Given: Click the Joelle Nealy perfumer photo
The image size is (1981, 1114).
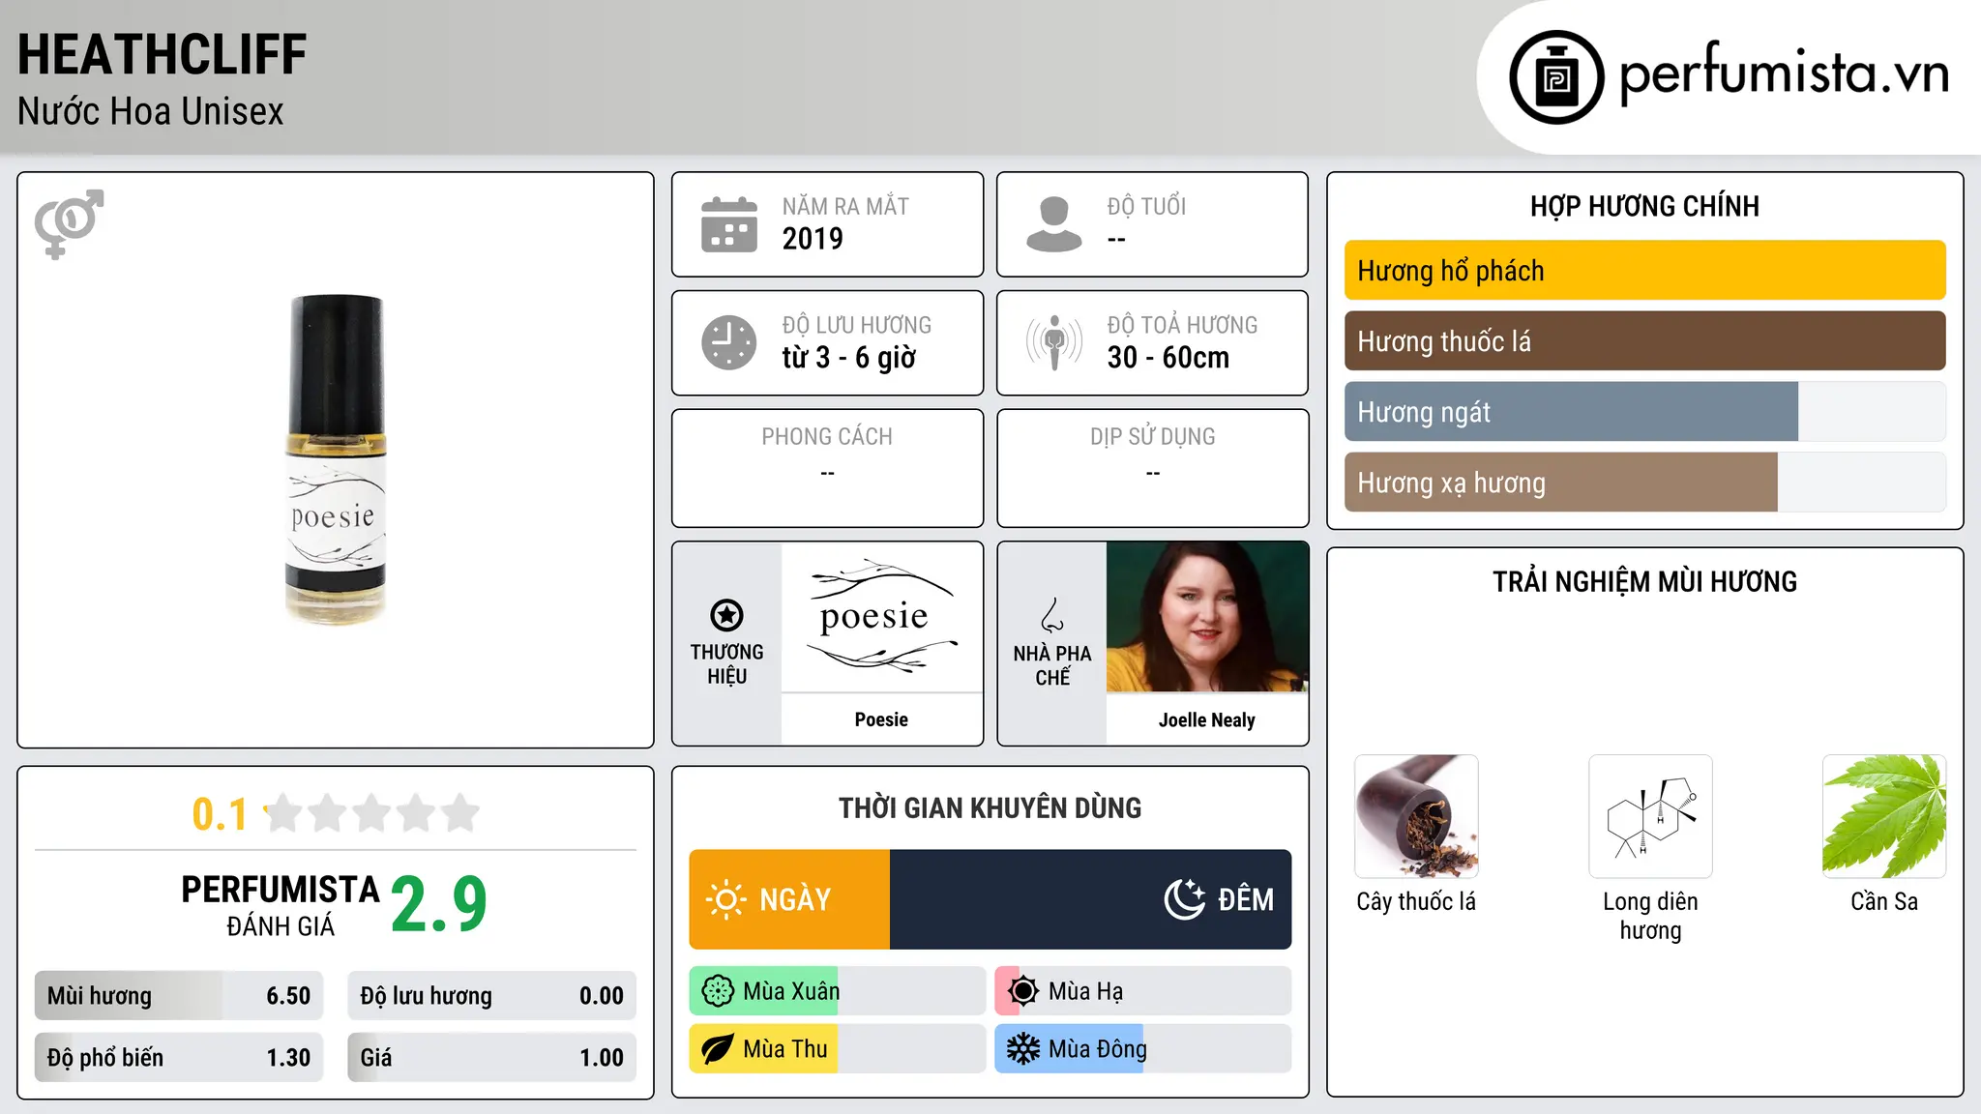Looking at the screenshot, I should [1207, 617].
